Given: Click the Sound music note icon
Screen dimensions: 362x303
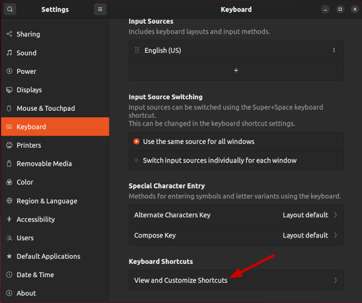Looking at the screenshot, I should pos(9,53).
